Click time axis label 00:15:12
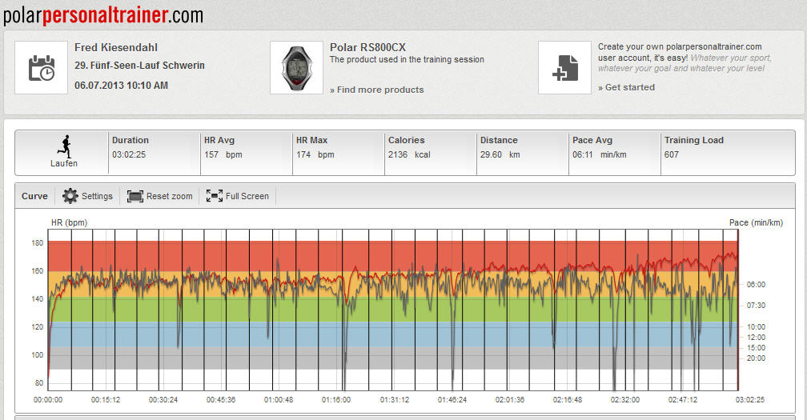Image resolution: width=807 pixels, height=420 pixels. point(106,399)
